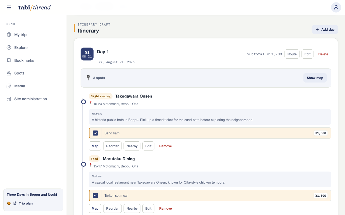This screenshot has width=345, height=215.
Task: Remove the Takegawara Onsen spot
Action: 165,146
